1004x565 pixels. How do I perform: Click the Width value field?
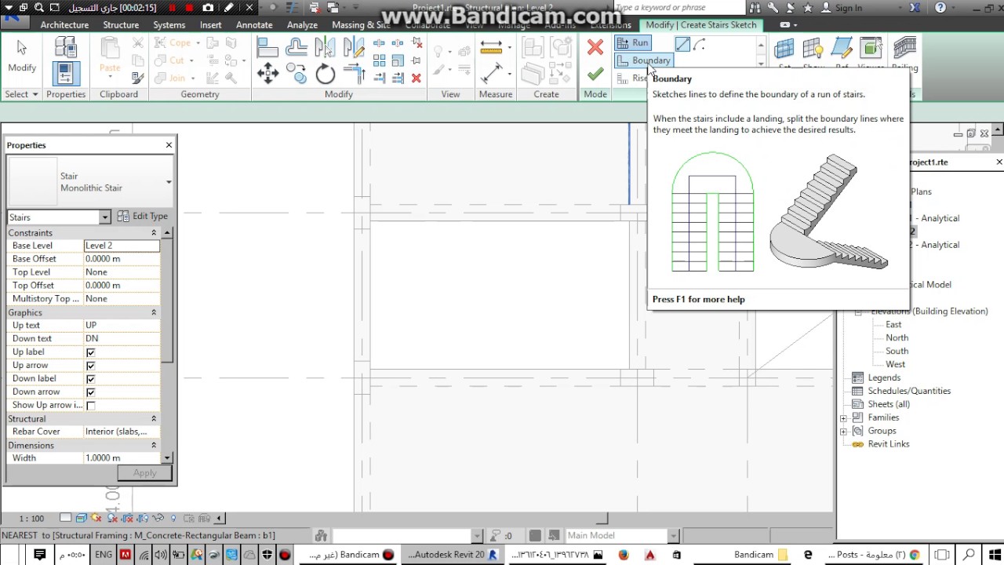tap(122, 458)
